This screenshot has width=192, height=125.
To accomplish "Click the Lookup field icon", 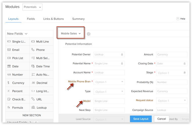I will pyautogui.click(x=33, y=108).
